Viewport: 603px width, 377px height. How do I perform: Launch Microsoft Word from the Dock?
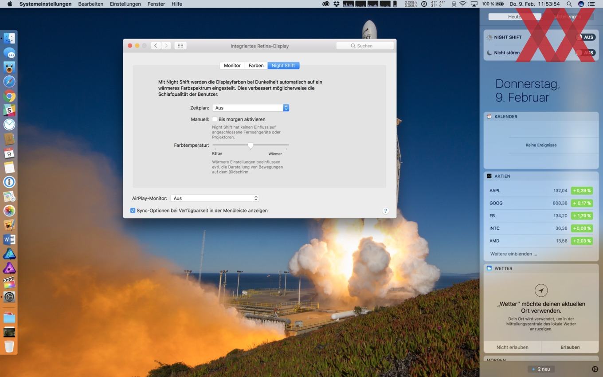point(9,240)
